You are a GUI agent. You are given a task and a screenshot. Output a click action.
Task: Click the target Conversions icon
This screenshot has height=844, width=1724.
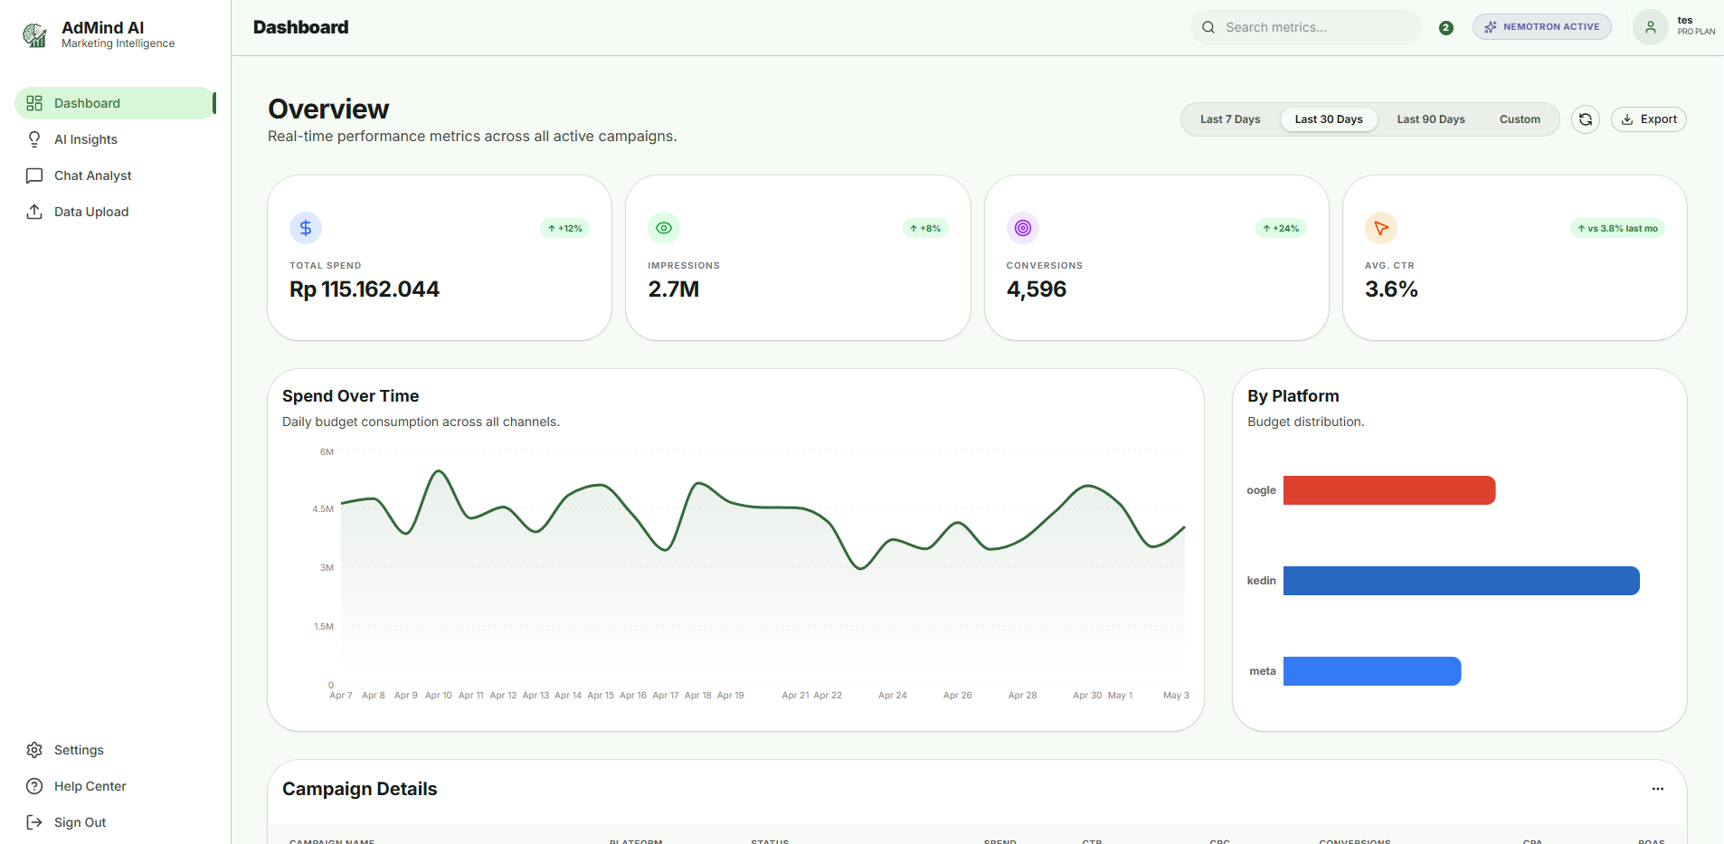tap(1023, 228)
